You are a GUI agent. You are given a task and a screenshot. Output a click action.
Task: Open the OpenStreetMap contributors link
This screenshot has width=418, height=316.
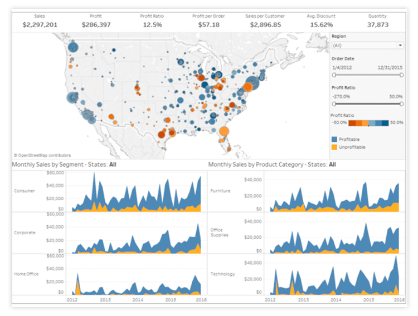coord(43,155)
